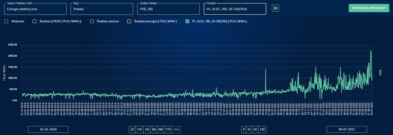393x135 pixels.
Task: Toggle the Wolumen checkbox
Action: click(6, 21)
